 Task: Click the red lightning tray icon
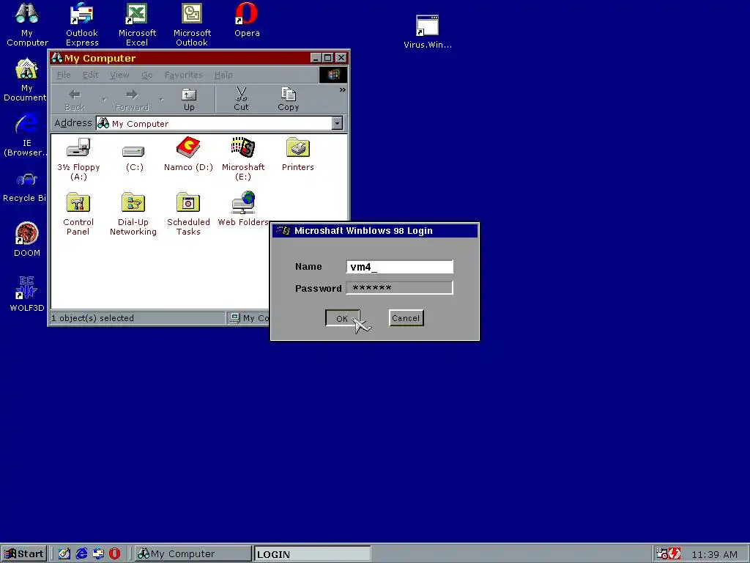coord(675,554)
